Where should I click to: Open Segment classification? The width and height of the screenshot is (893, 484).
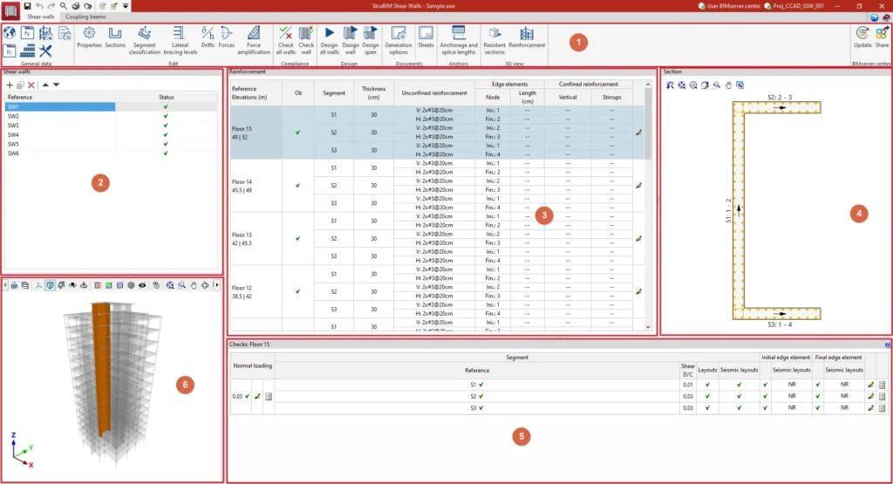pos(144,40)
